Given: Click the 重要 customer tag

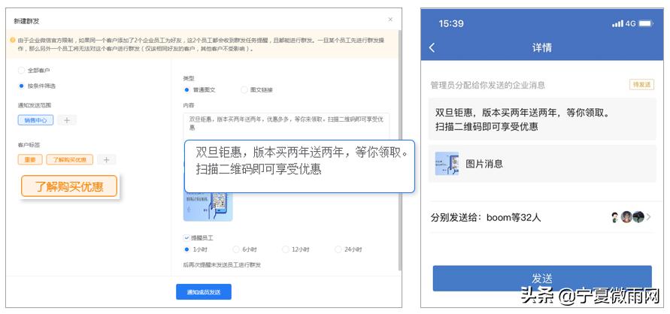Looking at the screenshot, I should click(x=30, y=160).
